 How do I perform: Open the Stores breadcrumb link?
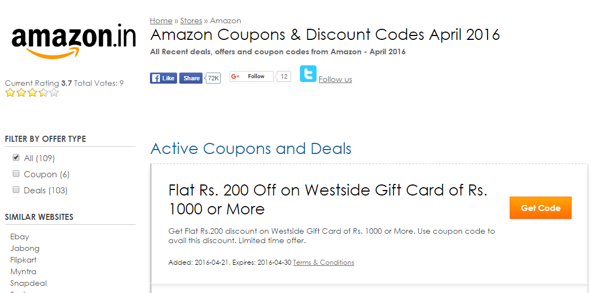[191, 20]
